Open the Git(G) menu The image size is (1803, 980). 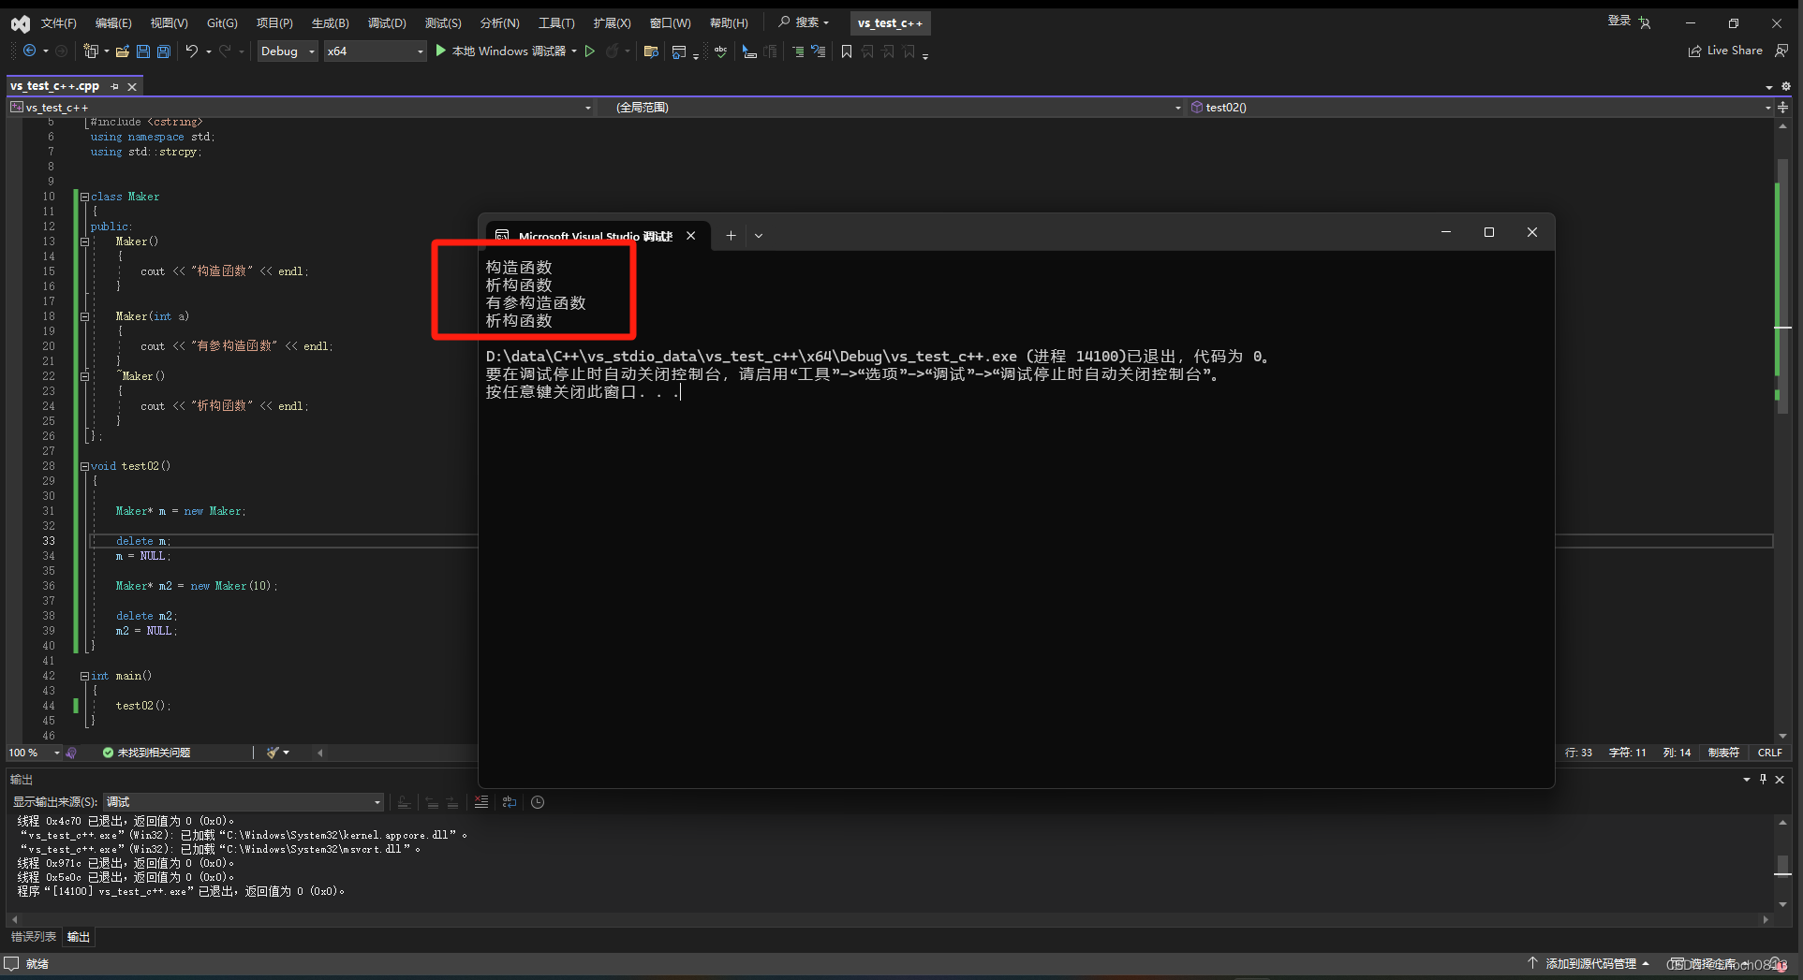pos(222,22)
